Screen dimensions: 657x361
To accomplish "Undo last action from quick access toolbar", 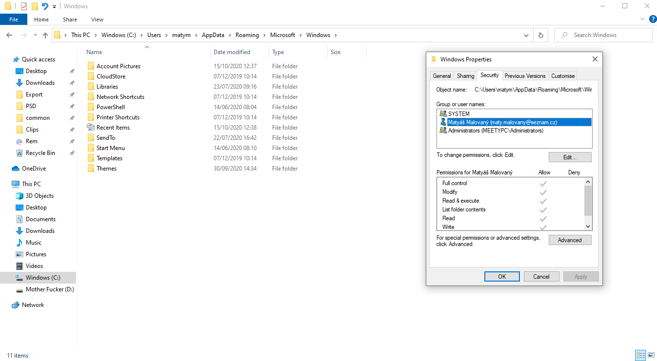I will [x=45, y=6].
